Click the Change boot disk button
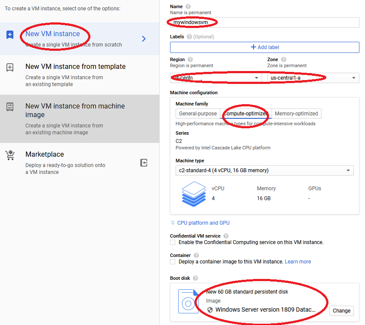The width and height of the screenshot is (365, 325). (x=341, y=310)
